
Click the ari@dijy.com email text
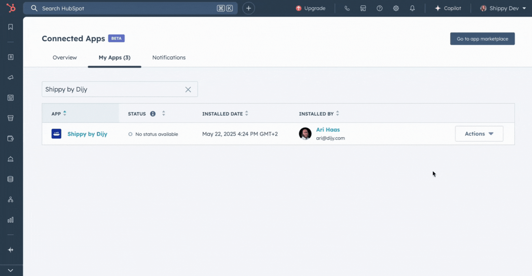pyautogui.click(x=330, y=138)
